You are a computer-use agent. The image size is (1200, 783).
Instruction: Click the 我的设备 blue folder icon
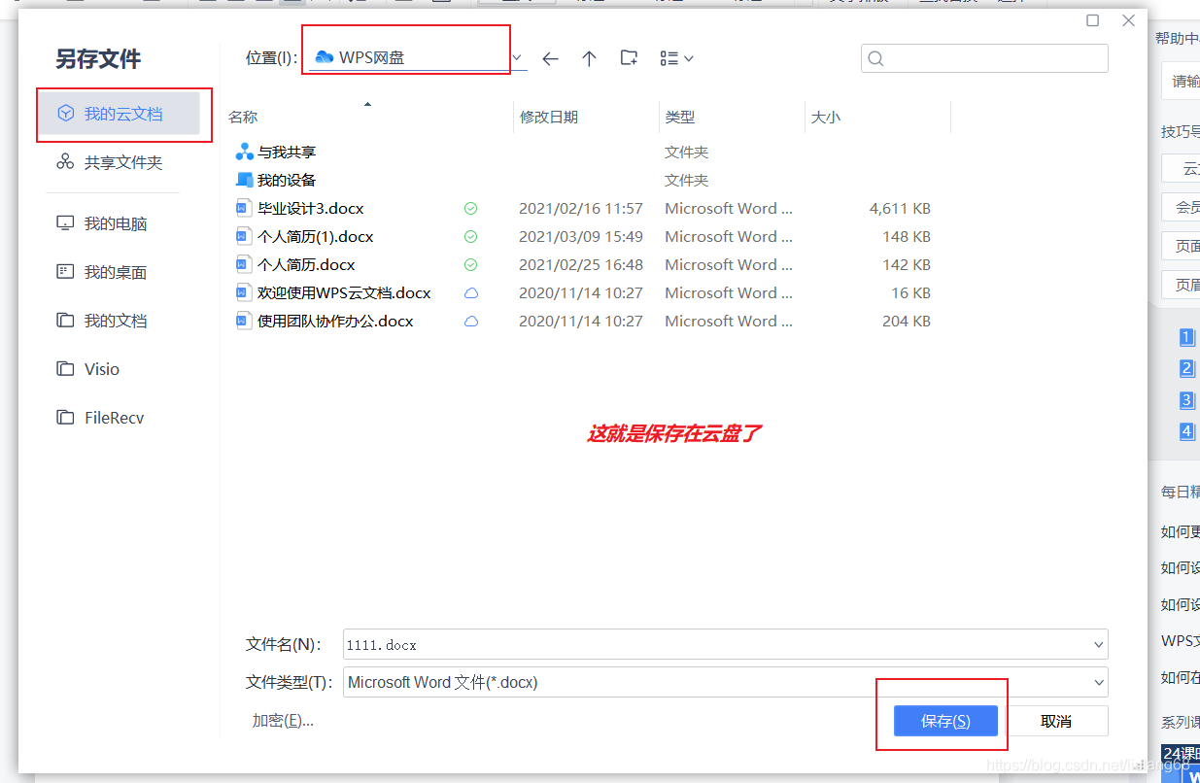244,180
